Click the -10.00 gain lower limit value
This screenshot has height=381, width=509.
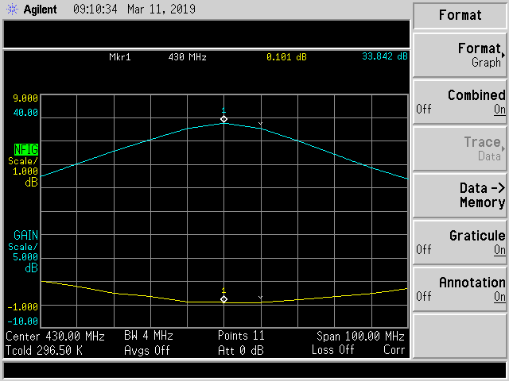click(x=23, y=321)
